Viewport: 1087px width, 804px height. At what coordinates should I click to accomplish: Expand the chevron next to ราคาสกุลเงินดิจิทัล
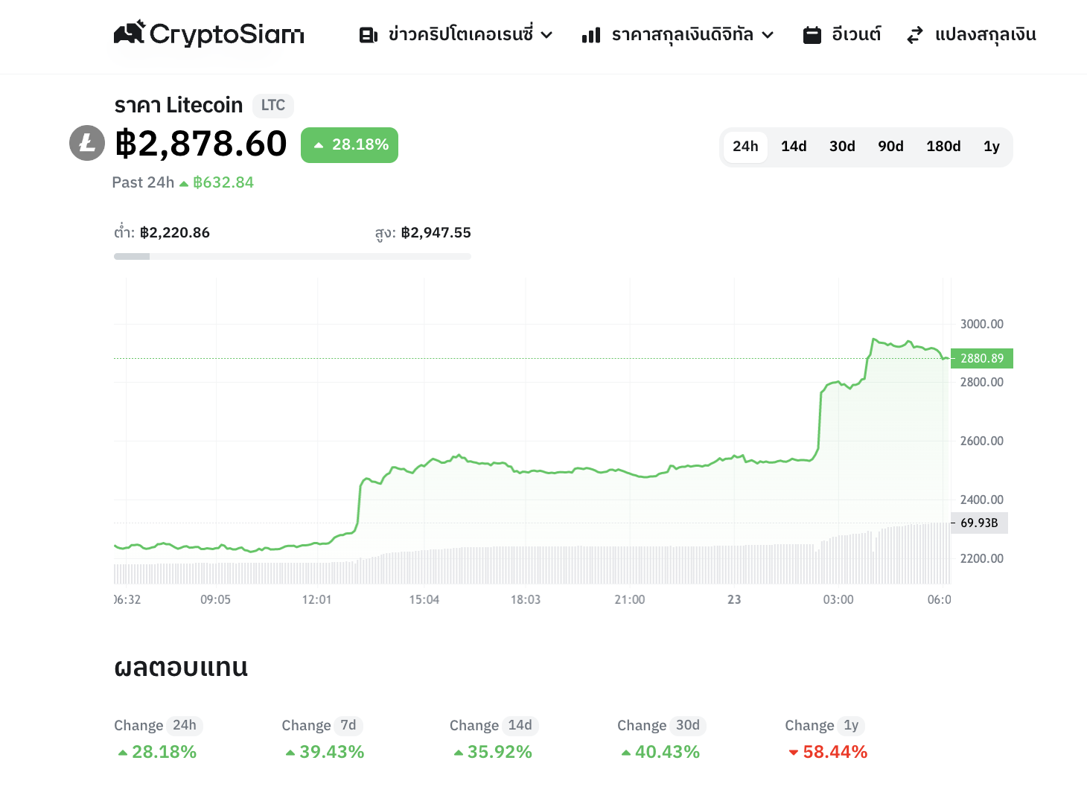(768, 35)
